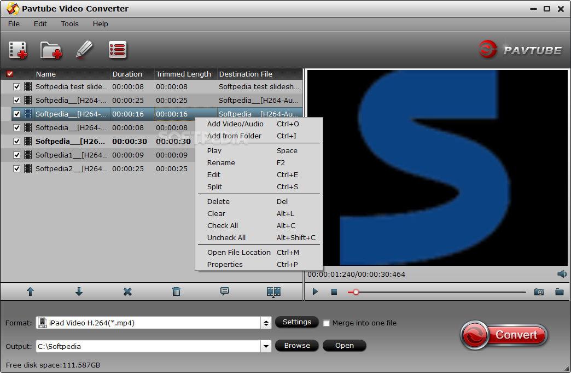571x373 pixels.
Task: Move selected item up with arrow icon
Action: pyautogui.click(x=30, y=292)
